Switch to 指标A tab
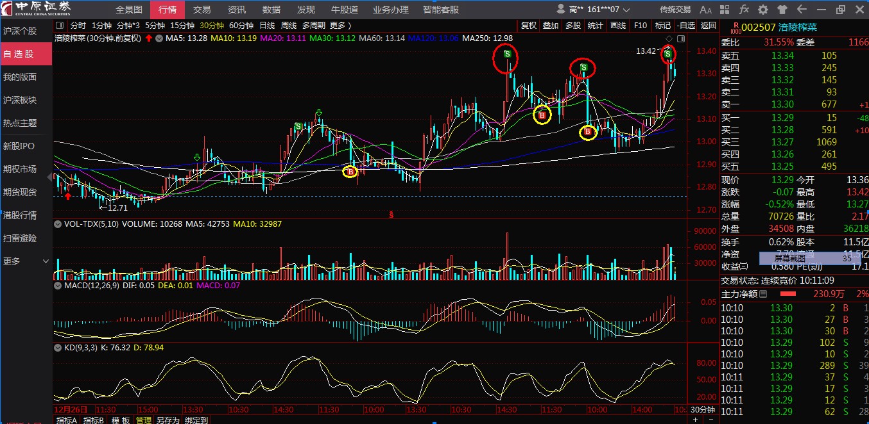869x424 pixels. pos(67,420)
